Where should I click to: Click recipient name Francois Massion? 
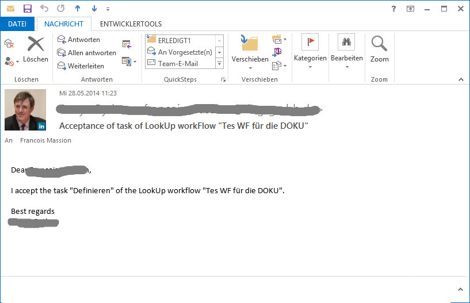(45, 140)
